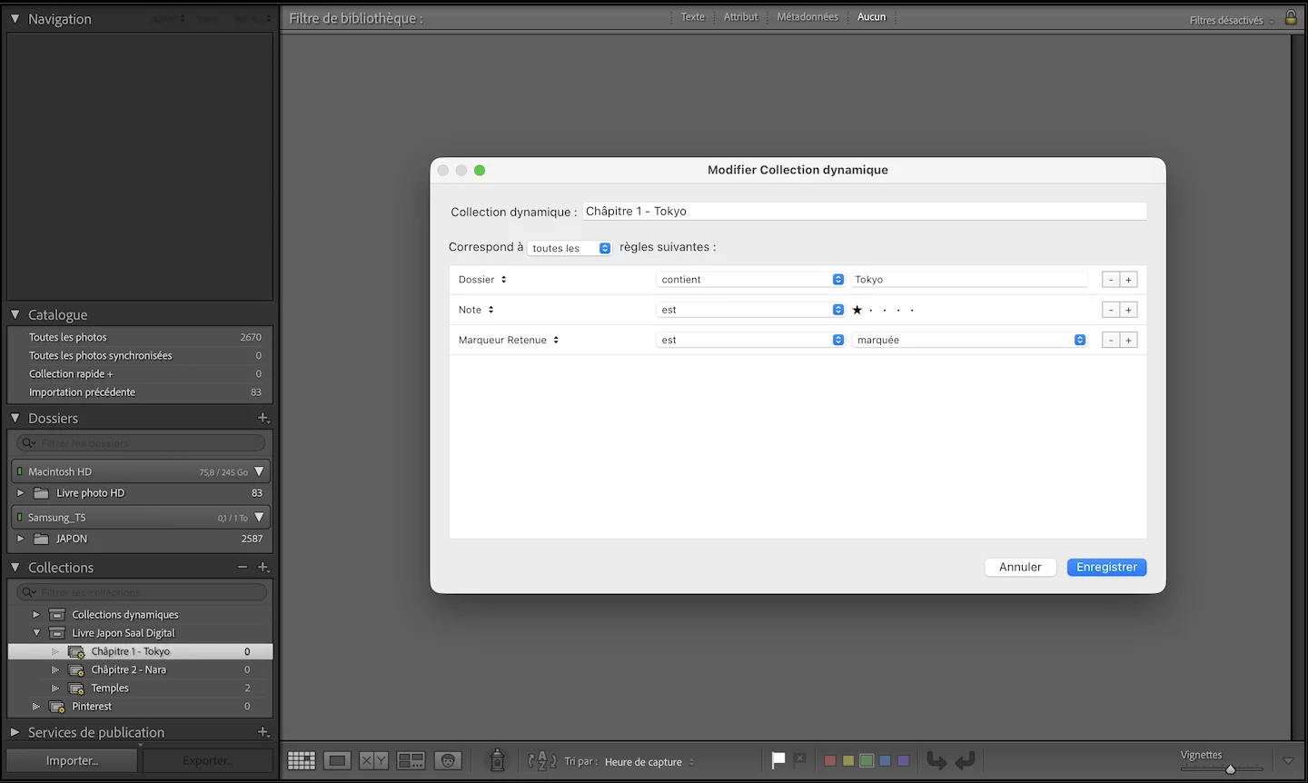Switch to Loupe view icon
1308x783 pixels.
pos(337,761)
